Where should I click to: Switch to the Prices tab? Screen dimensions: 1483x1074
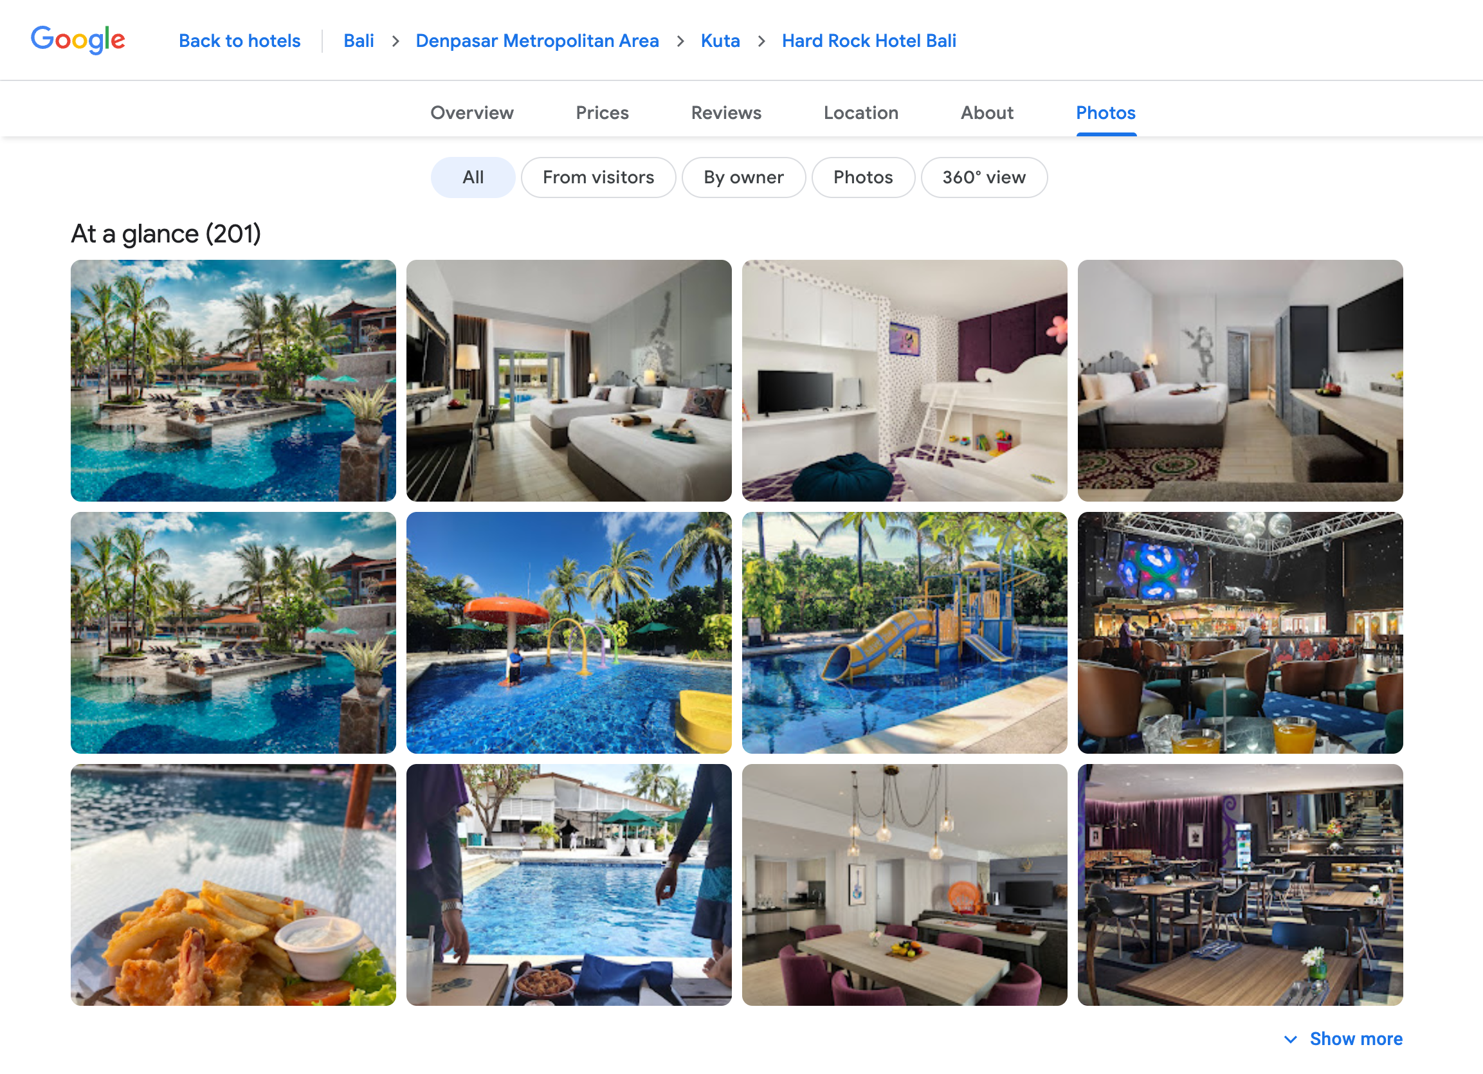pos(602,113)
